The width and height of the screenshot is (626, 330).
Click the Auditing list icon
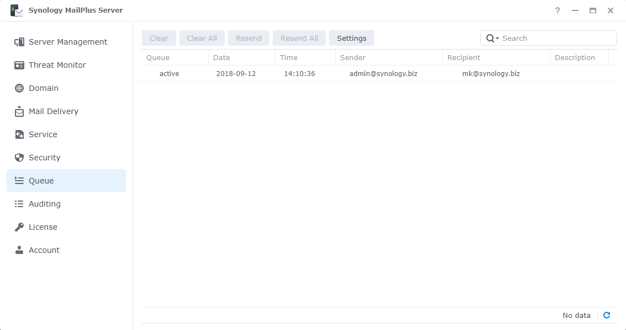click(19, 204)
